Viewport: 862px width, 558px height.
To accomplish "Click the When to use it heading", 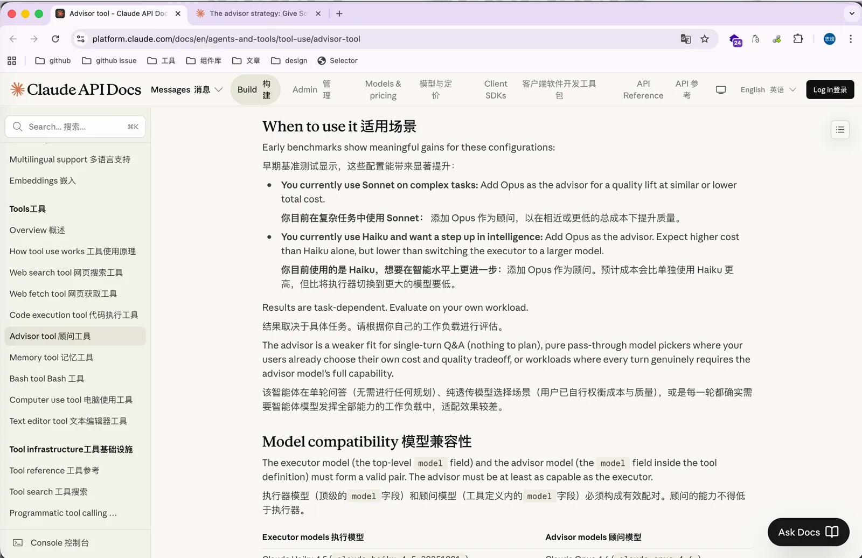I will point(339,127).
